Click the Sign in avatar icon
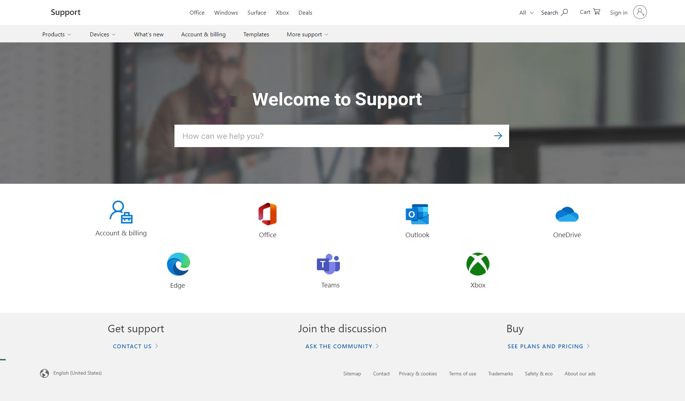 [640, 12]
